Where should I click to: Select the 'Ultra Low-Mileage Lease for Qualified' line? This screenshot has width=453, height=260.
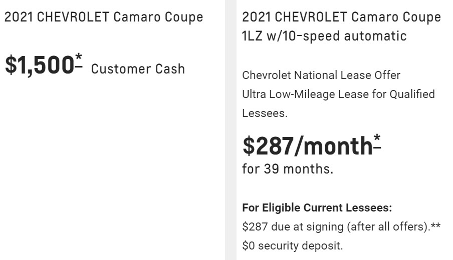point(338,94)
